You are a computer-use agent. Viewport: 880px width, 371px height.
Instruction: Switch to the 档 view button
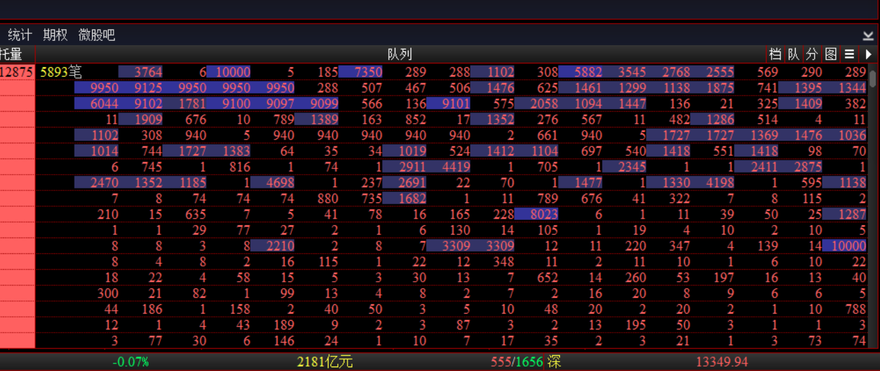[775, 54]
